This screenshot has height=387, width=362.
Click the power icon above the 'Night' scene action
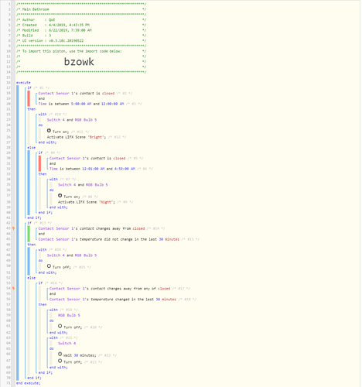[60, 196]
